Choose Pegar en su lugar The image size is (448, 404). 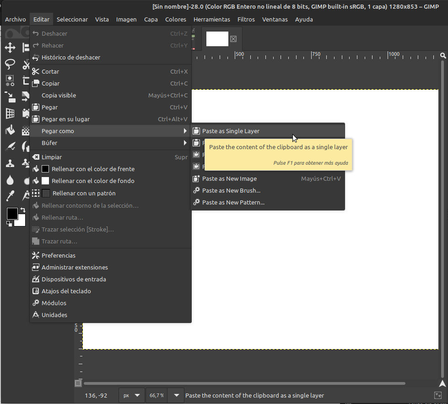111,119
